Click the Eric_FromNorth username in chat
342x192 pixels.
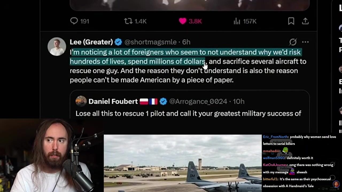click(x=275, y=137)
